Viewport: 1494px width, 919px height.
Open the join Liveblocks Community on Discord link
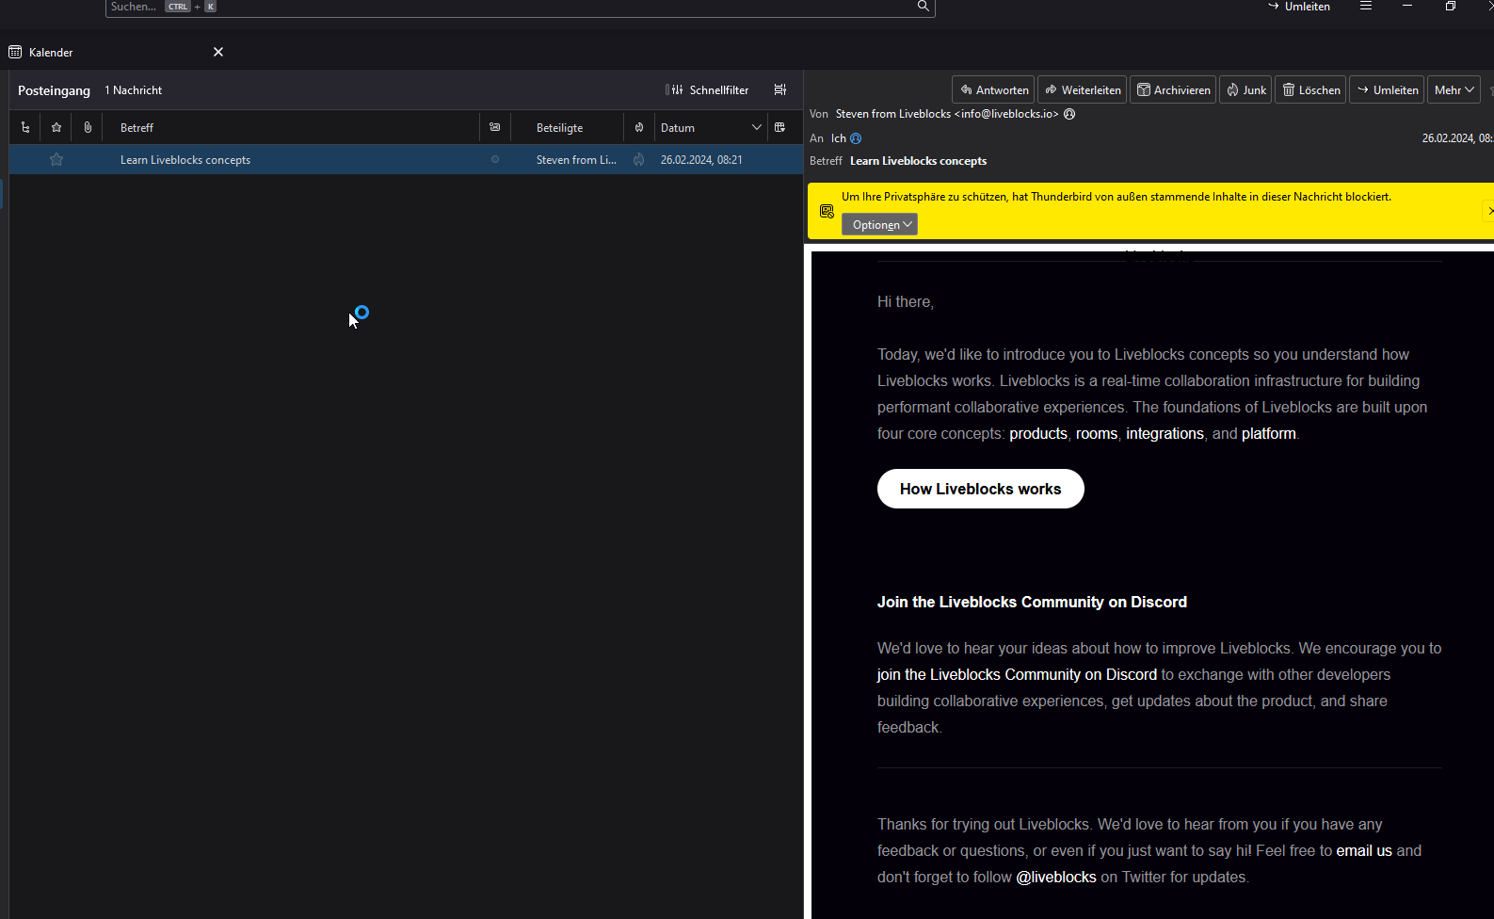click(1017, 675)
